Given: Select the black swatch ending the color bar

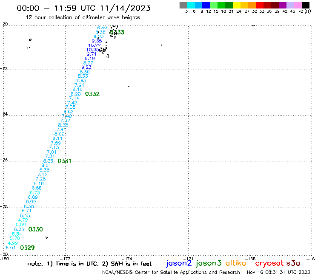Looking at the screenshot, I should coord(306,5).
